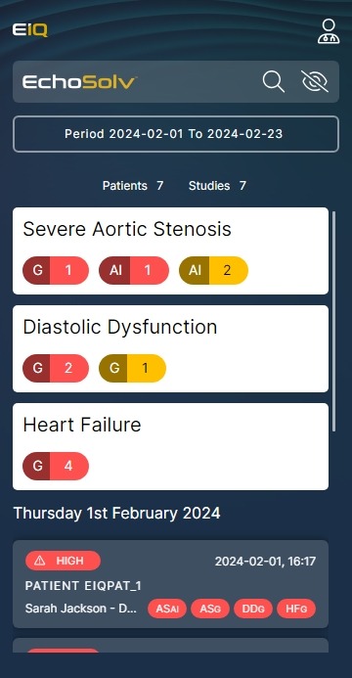Click the HFG tag on Sarah Jackson's study
Viewport: 352px width, 678px height.
coord(296,609)
